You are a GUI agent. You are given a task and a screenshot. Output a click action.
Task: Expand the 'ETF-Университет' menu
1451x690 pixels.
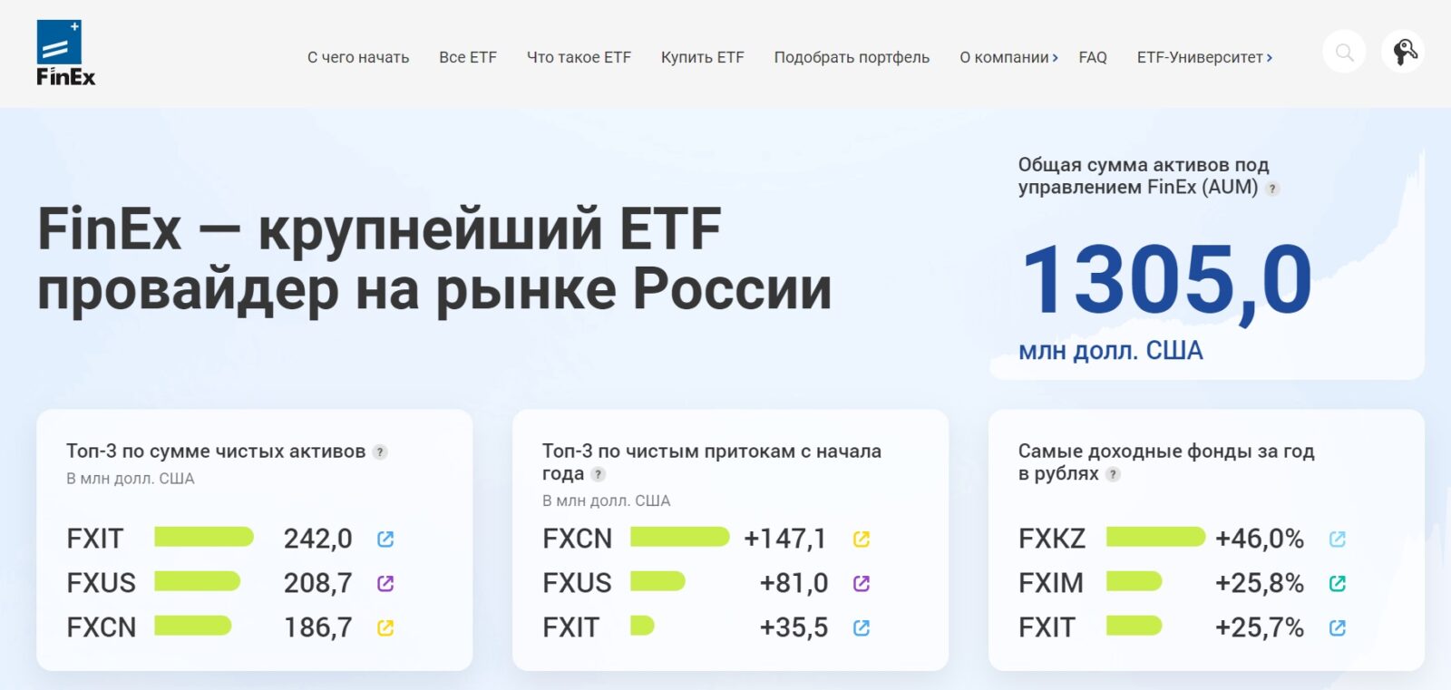[x=1204, y=57]
